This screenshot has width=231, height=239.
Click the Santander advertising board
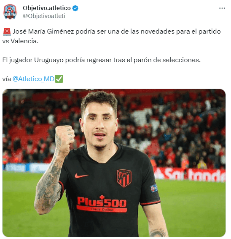click(190, 175)
